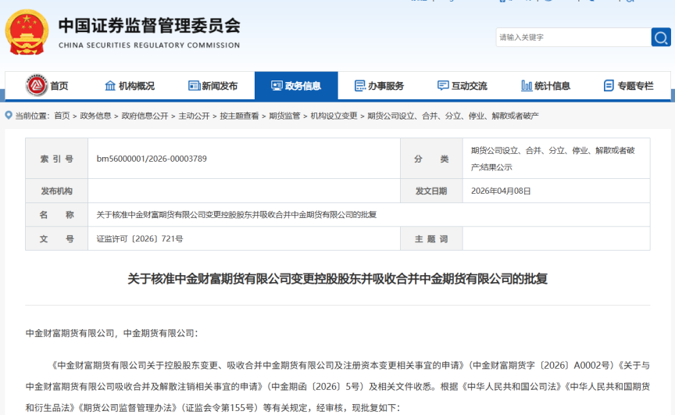The image size is (675, 415).
Task: Click the 首页 home emblem icon
Action: [37, 86]
